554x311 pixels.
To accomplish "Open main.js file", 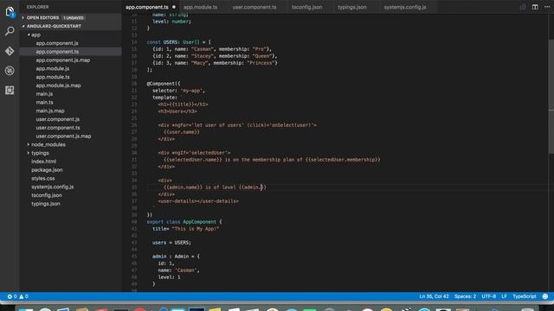I will tap(44, 94).
